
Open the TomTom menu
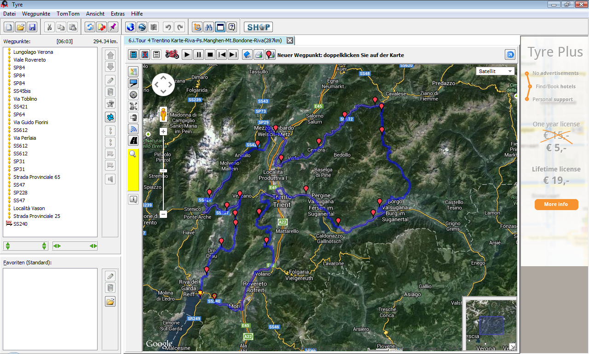tap(68, 14)
